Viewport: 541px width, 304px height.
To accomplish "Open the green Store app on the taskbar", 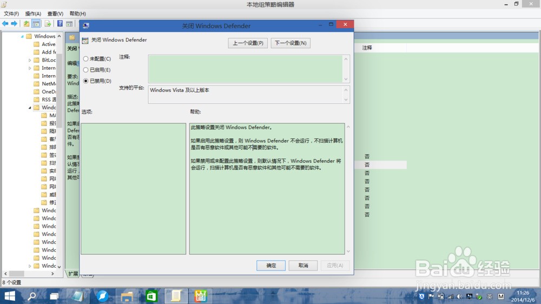I will click(x=151, y=296).
